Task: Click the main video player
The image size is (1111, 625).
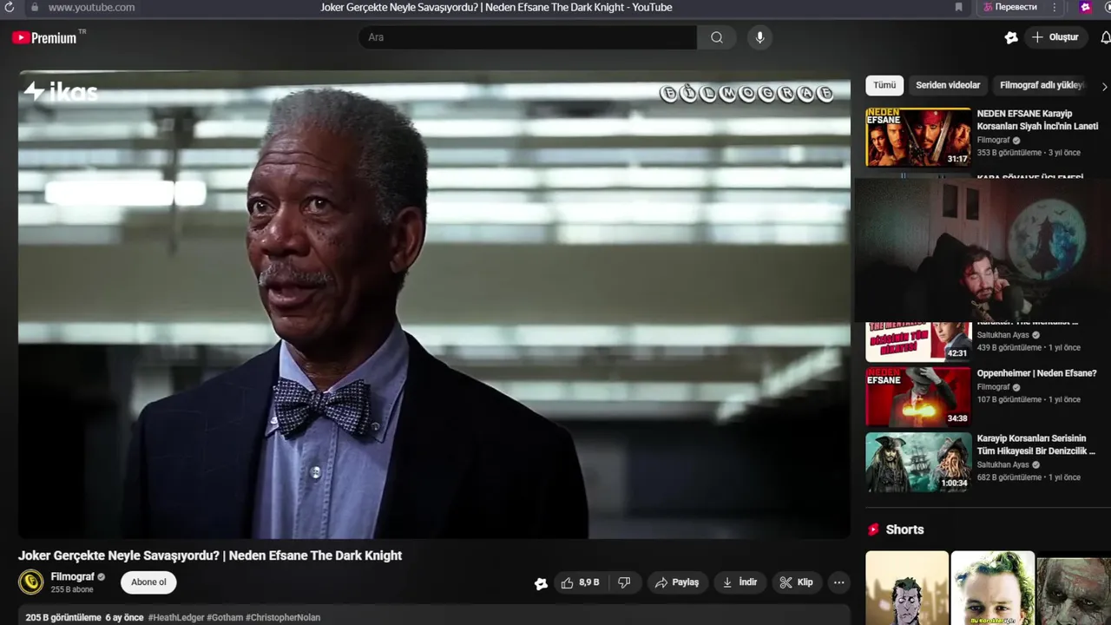Action: pos(434,305)
